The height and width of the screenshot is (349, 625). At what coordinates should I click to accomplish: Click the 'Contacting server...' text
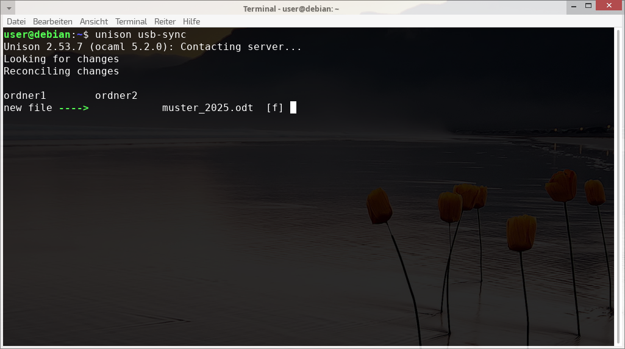point(241,46)
